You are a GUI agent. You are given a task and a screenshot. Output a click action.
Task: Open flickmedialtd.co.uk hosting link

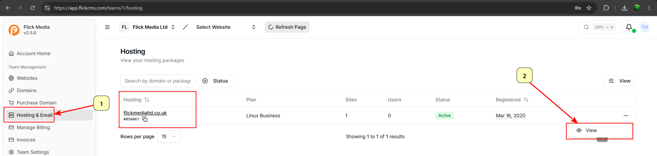coord(145,113)
